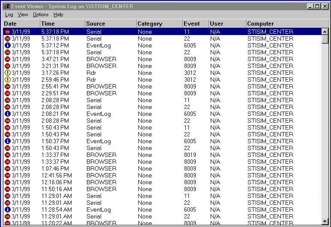331x227 pixels.
Task: Click the scrollbar down arrow
Action: tap(325, 221)
